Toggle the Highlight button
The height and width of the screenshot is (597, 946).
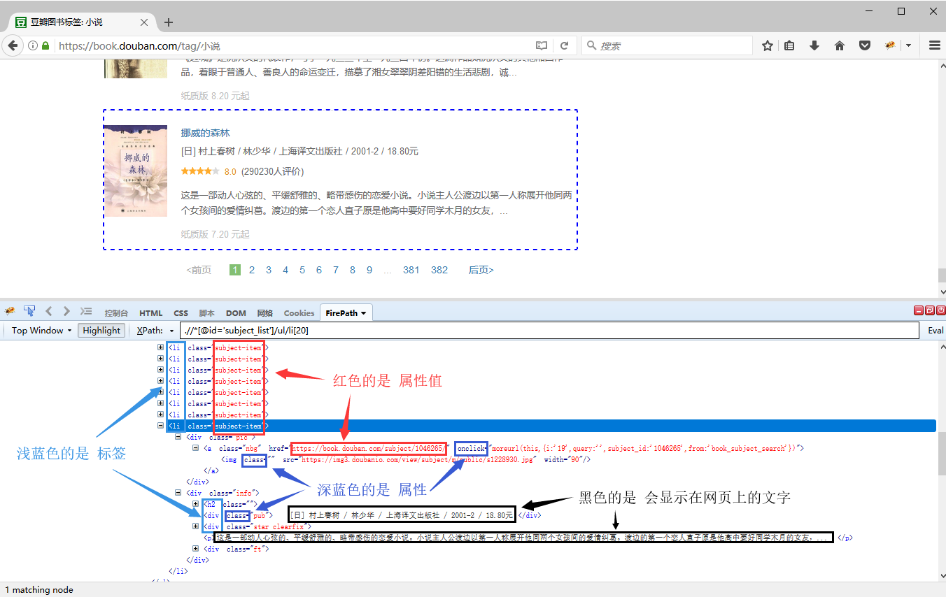[101, 331]
